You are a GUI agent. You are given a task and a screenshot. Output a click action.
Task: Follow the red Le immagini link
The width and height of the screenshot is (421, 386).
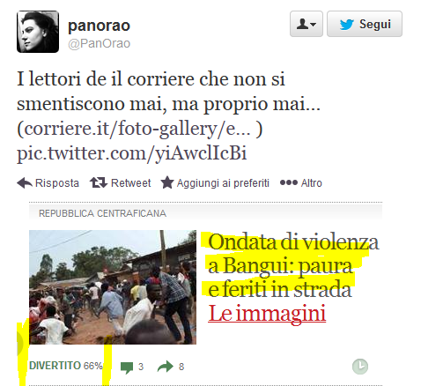click(x=267, y=313)
